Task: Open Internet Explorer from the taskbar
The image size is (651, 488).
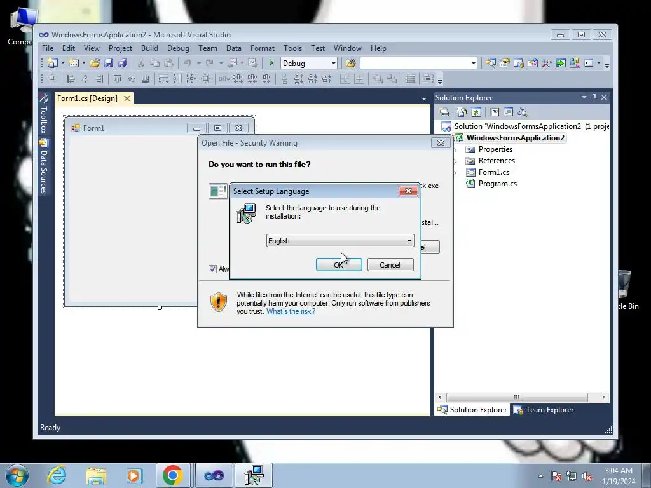Action: point(57,475)
